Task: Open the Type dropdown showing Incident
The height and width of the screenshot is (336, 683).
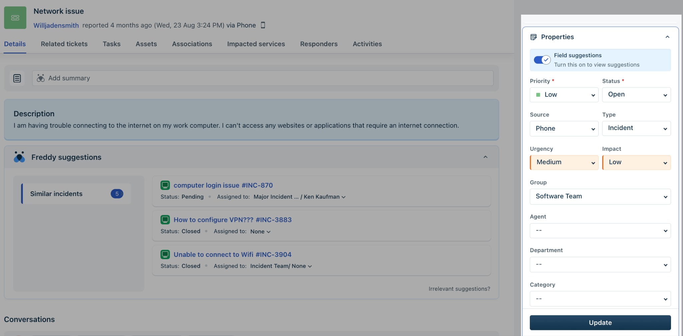Action: coord(636,128)
